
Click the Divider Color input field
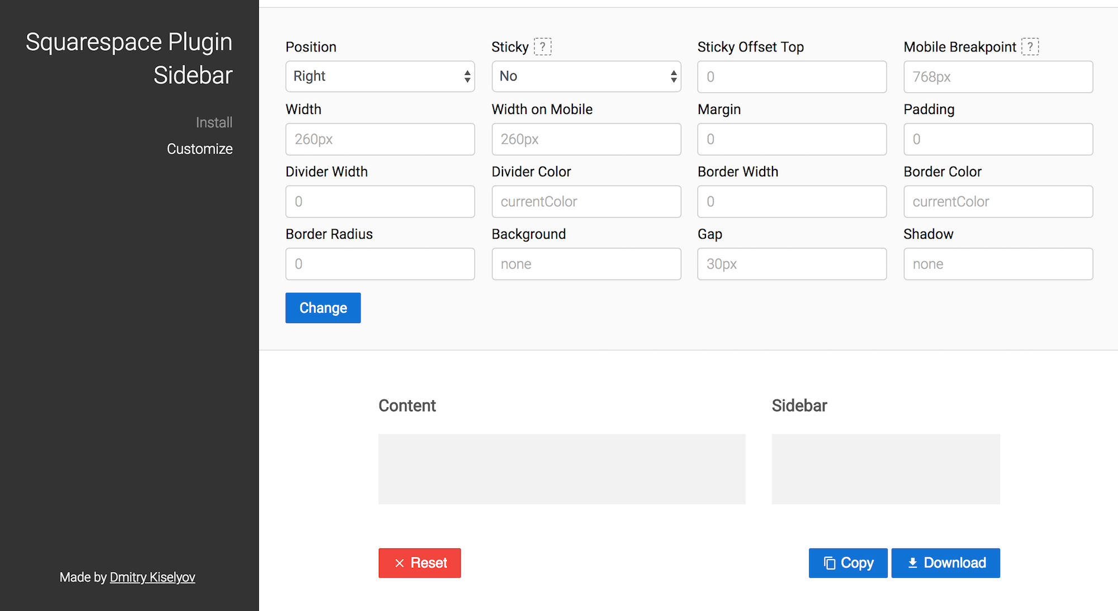pyautogui.click(x=586, y=202)
